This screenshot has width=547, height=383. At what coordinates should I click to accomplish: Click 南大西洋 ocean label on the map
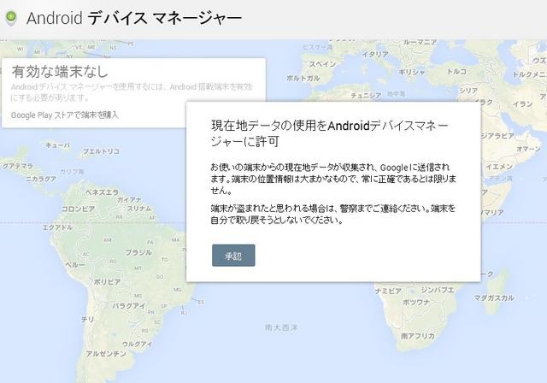[x=282, y=327]
